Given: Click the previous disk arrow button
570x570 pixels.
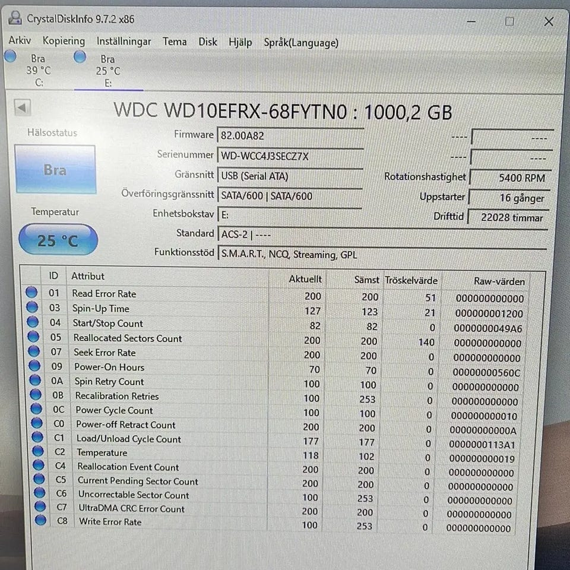Looking at the screenshot, I should (22, 107).
